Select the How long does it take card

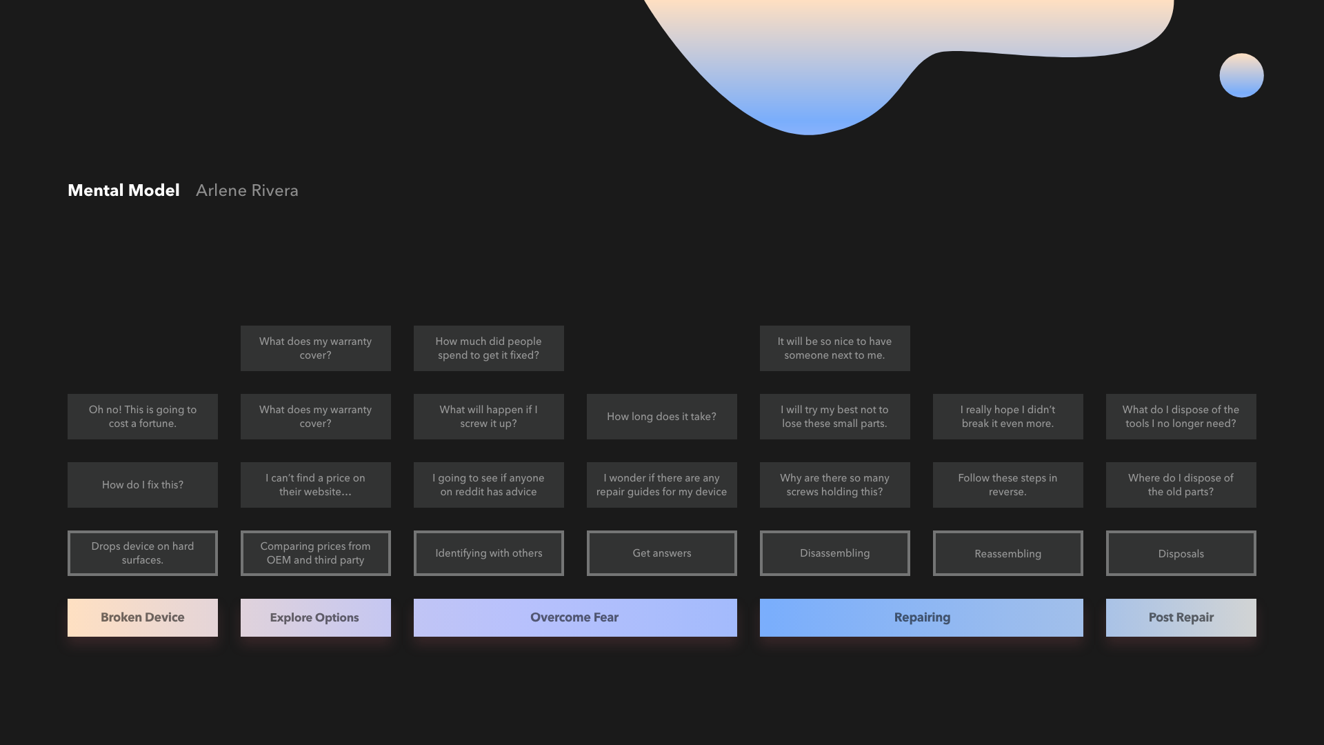(x=661, y=417)
